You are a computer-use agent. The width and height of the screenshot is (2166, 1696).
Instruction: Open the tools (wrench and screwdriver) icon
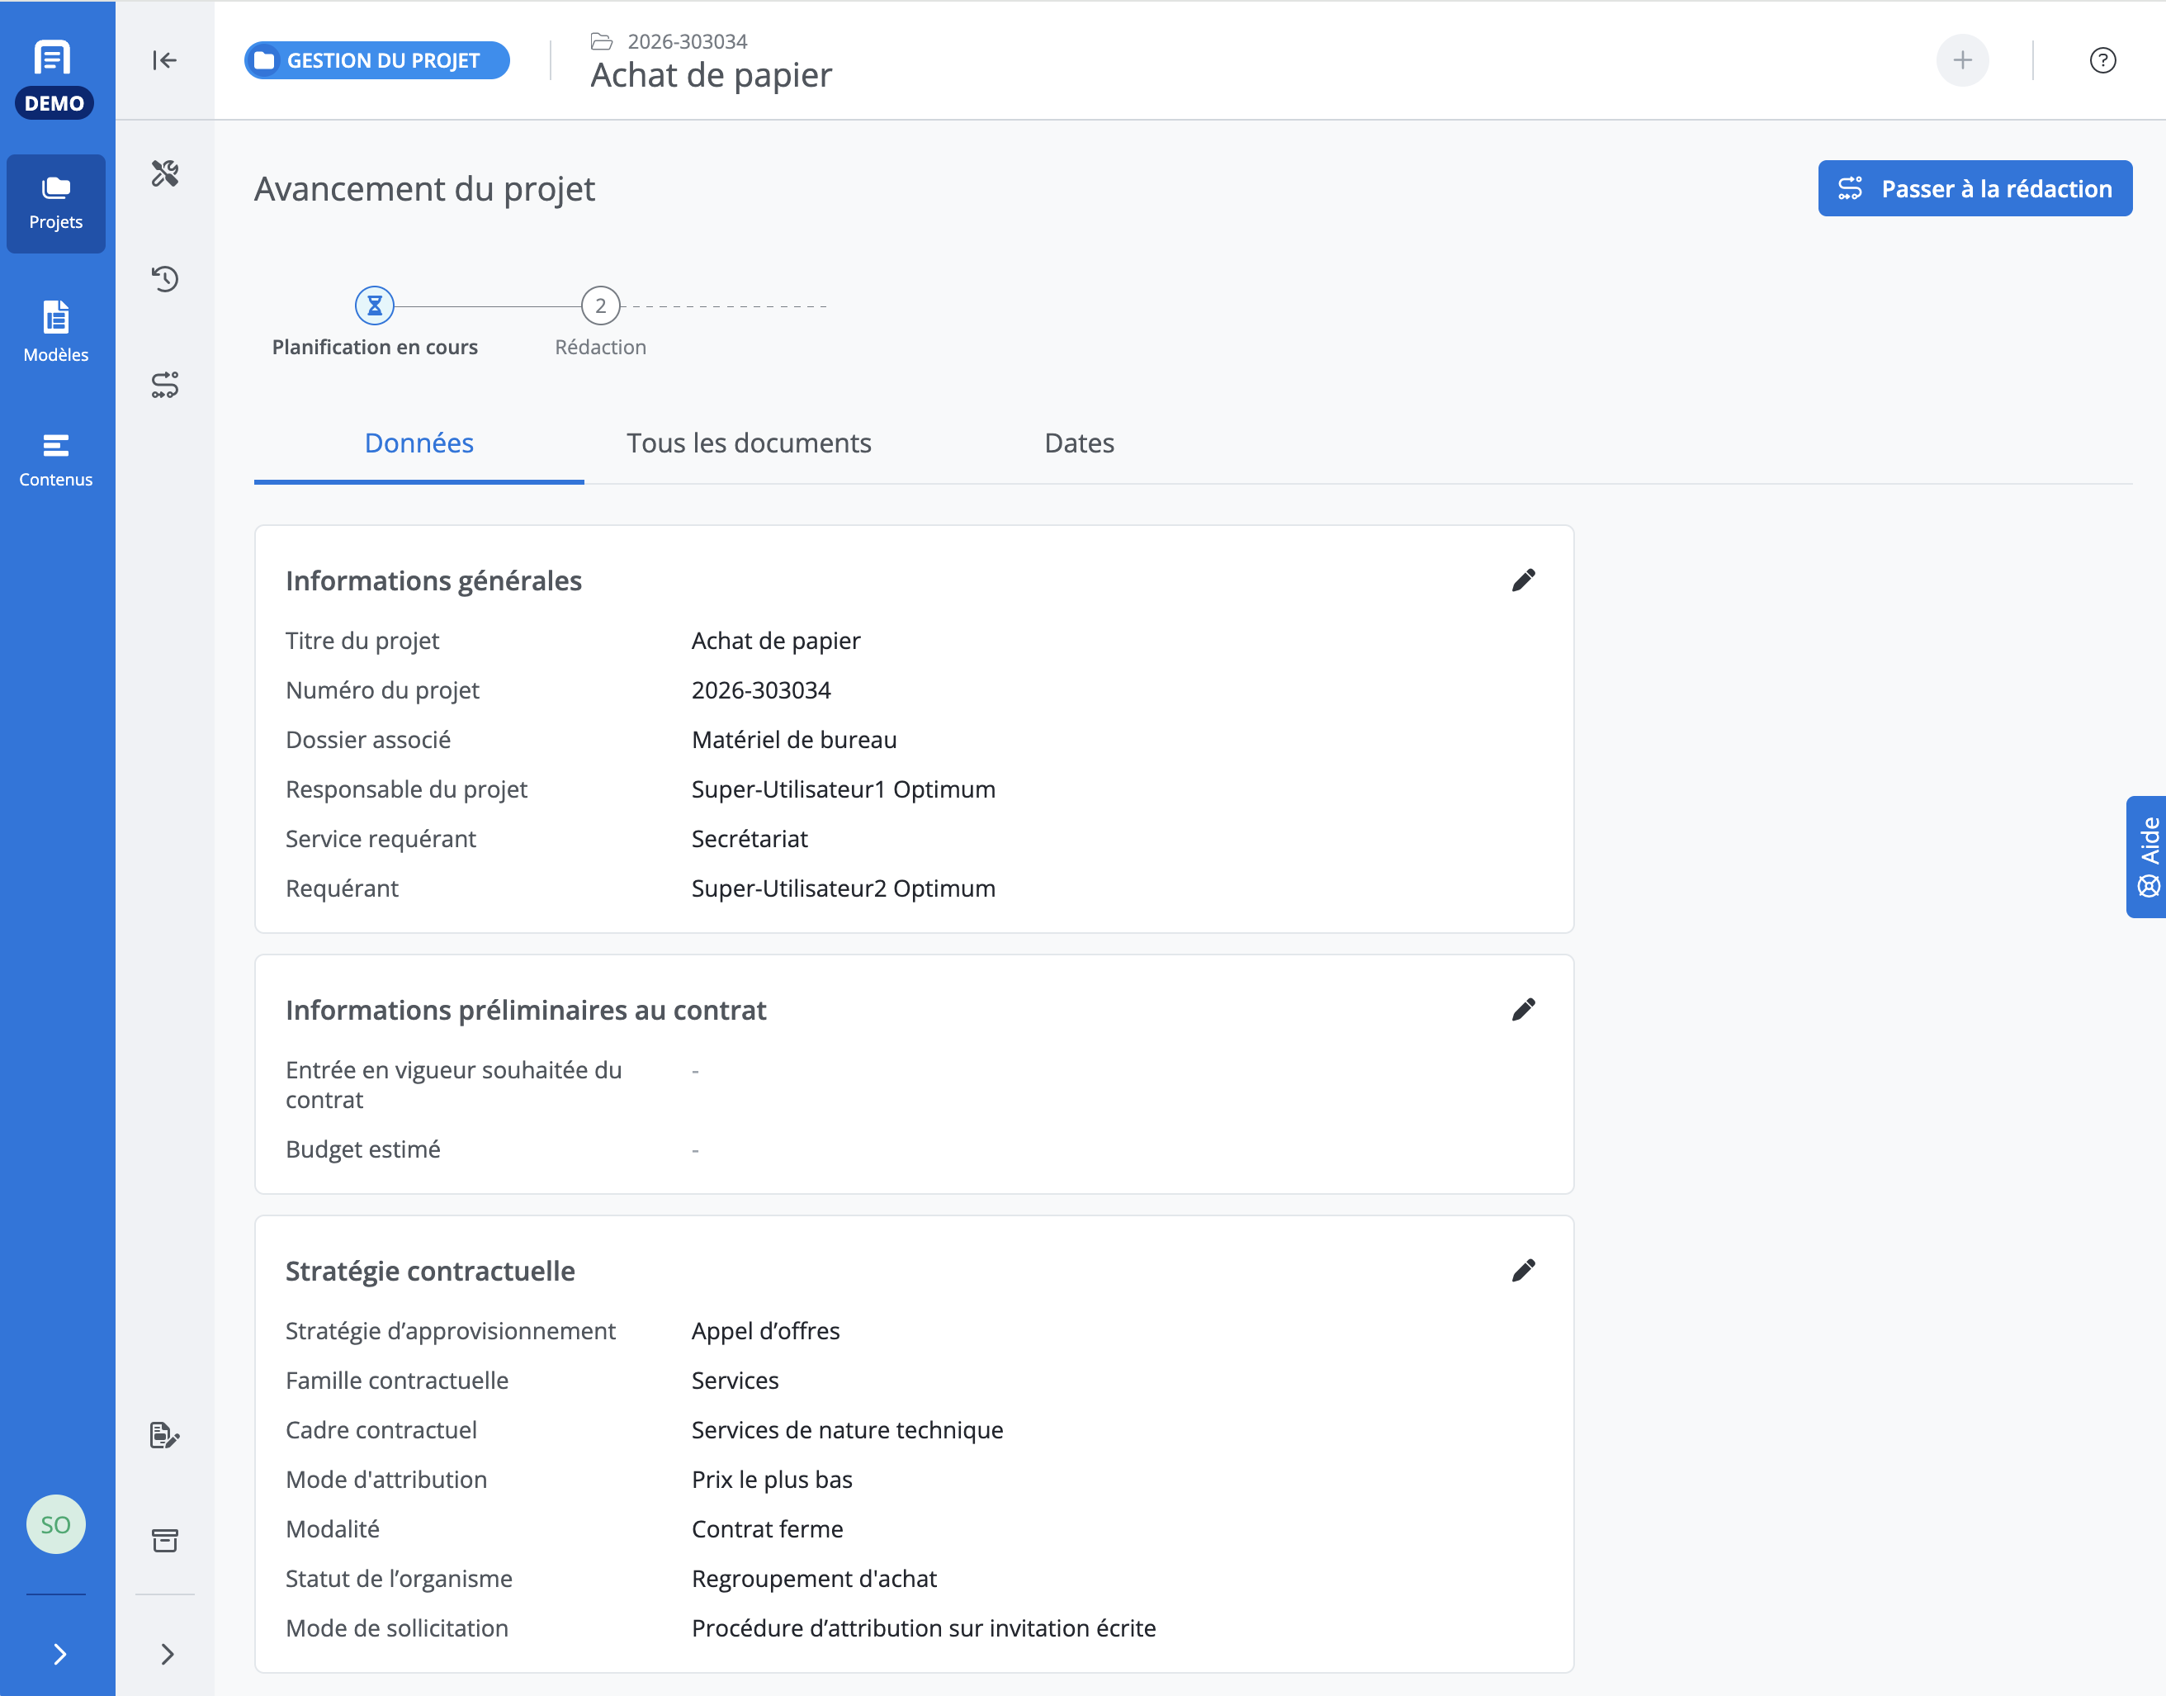(x=165, y=173)
